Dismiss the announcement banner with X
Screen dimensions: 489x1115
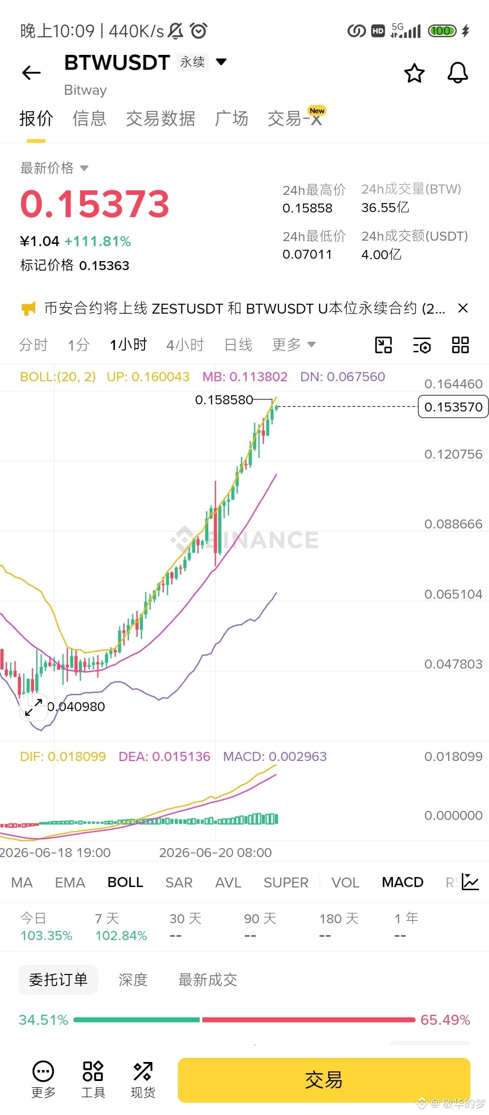463,308
